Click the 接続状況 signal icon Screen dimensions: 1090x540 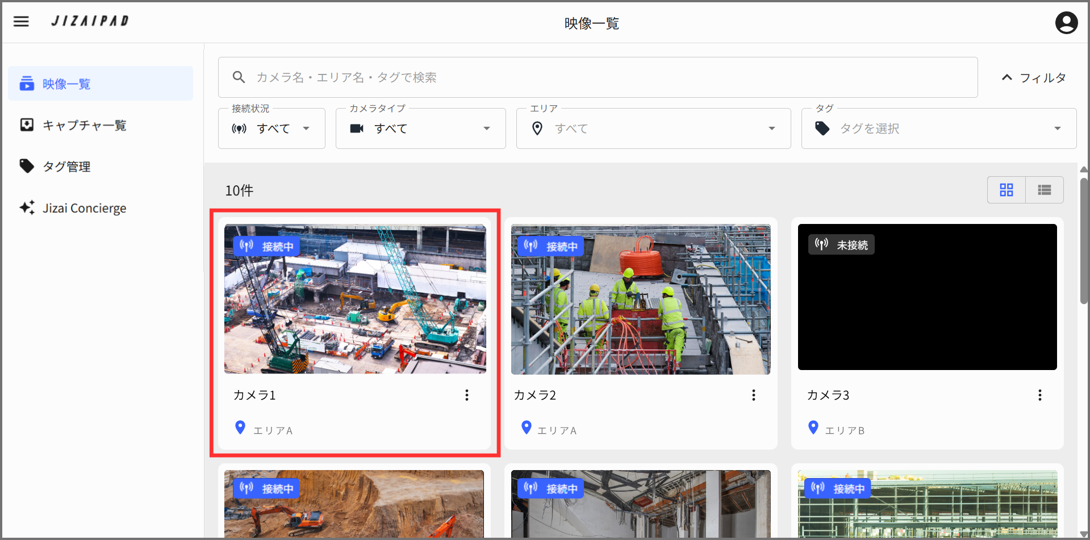click(x=239, y=128)
